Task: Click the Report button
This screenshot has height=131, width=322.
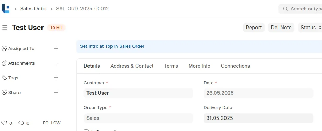Action: click(254, 28)
